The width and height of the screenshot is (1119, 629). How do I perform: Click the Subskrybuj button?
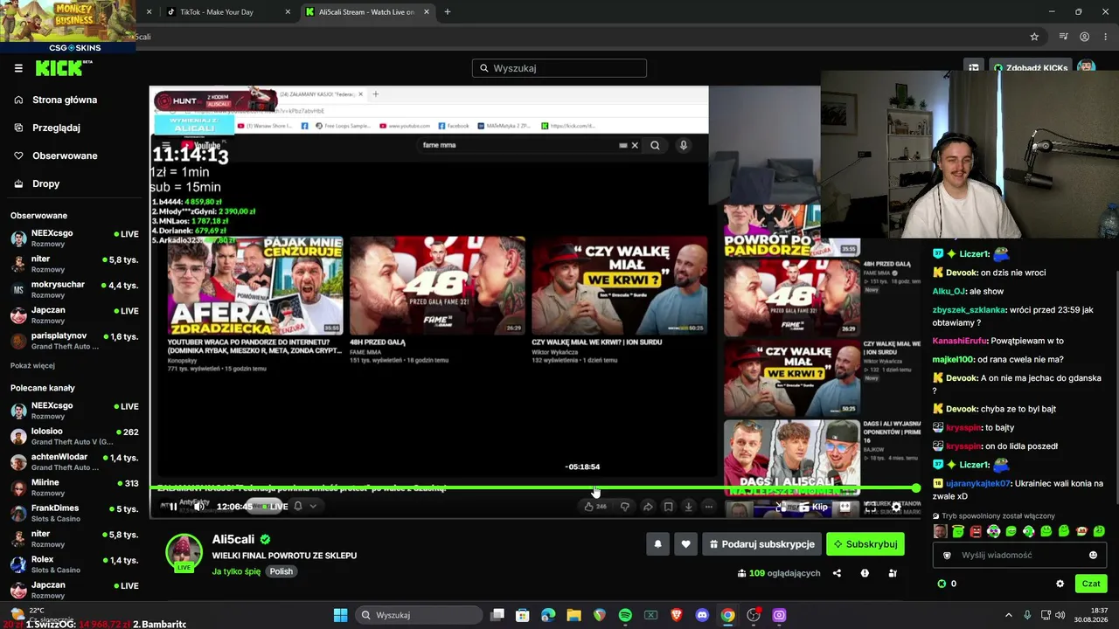click(865, 544)
